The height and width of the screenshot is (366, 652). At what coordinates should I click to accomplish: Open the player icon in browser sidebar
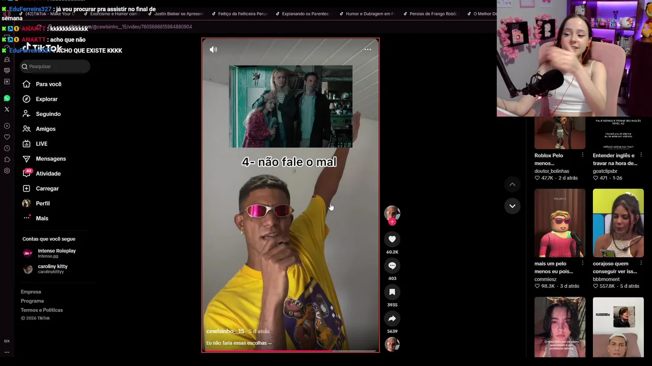(7, 126)
